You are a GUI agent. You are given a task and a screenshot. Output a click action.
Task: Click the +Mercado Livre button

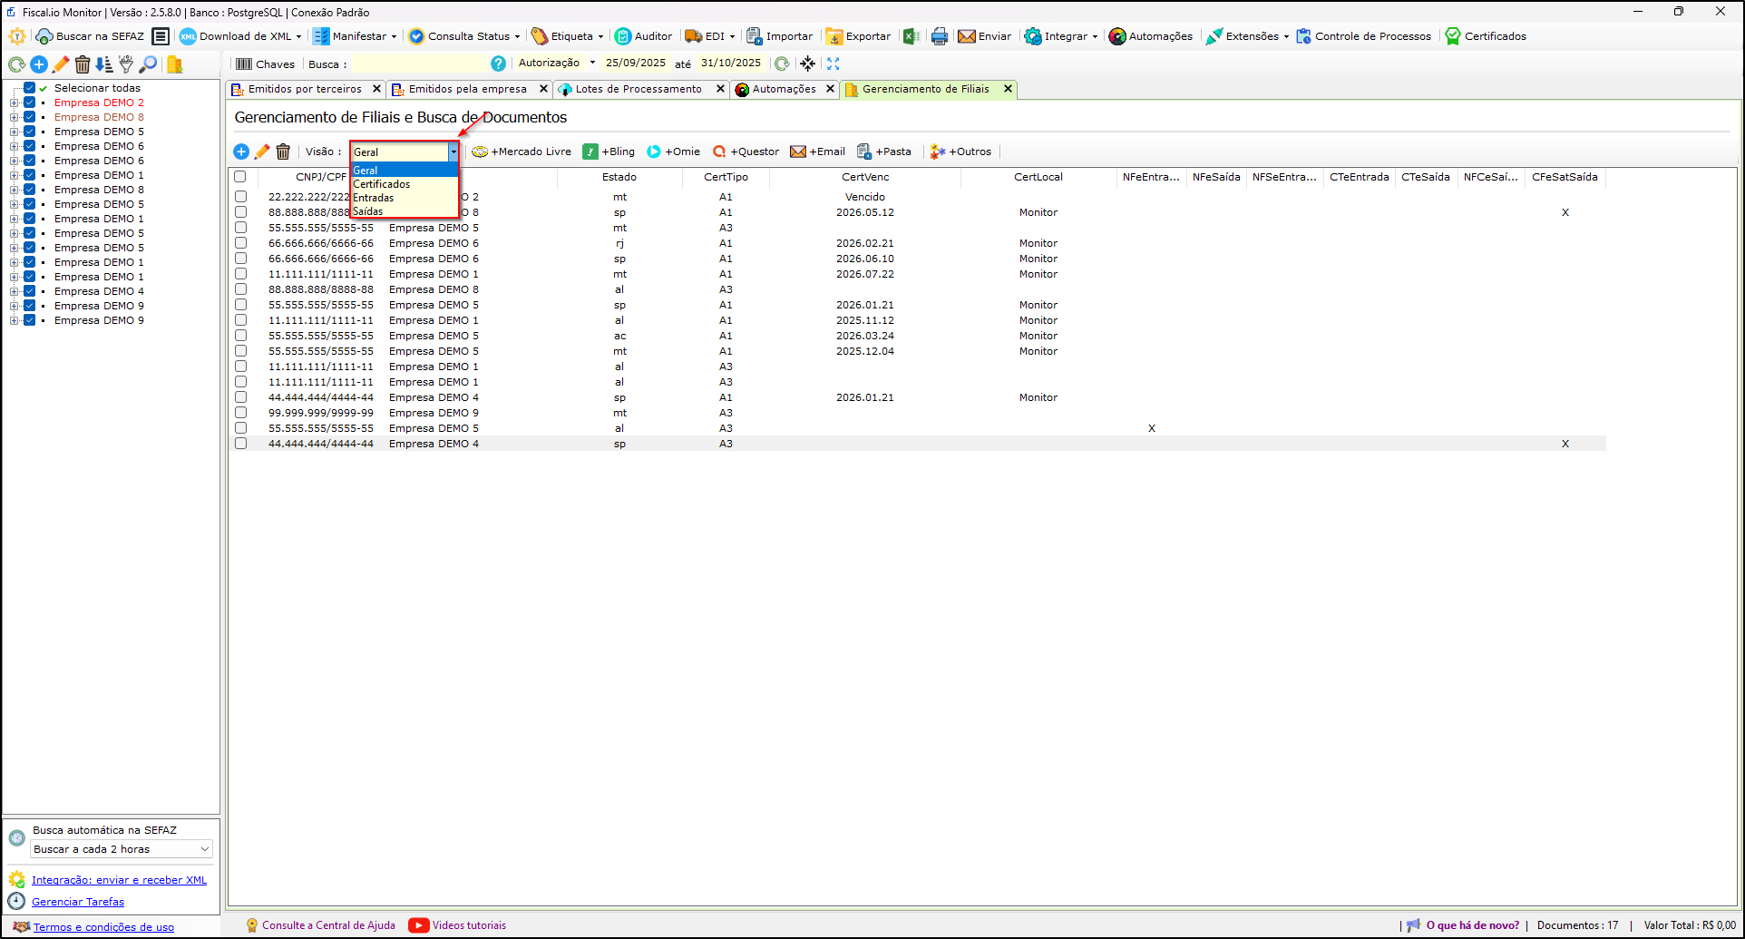click(x=522, y=152)
